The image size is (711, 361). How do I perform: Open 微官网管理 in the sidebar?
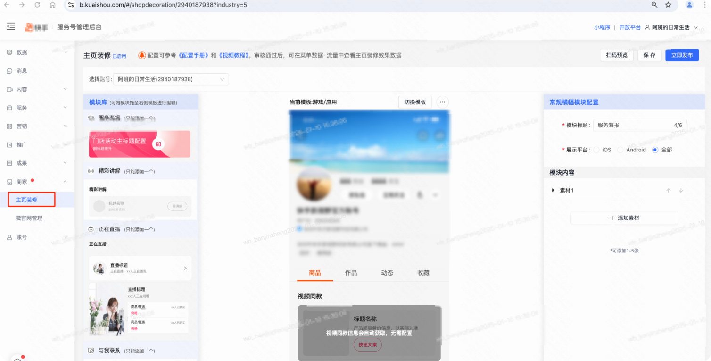tap(29, 218)
